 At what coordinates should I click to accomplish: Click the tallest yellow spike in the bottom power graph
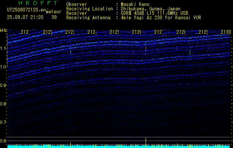(146, 143)
